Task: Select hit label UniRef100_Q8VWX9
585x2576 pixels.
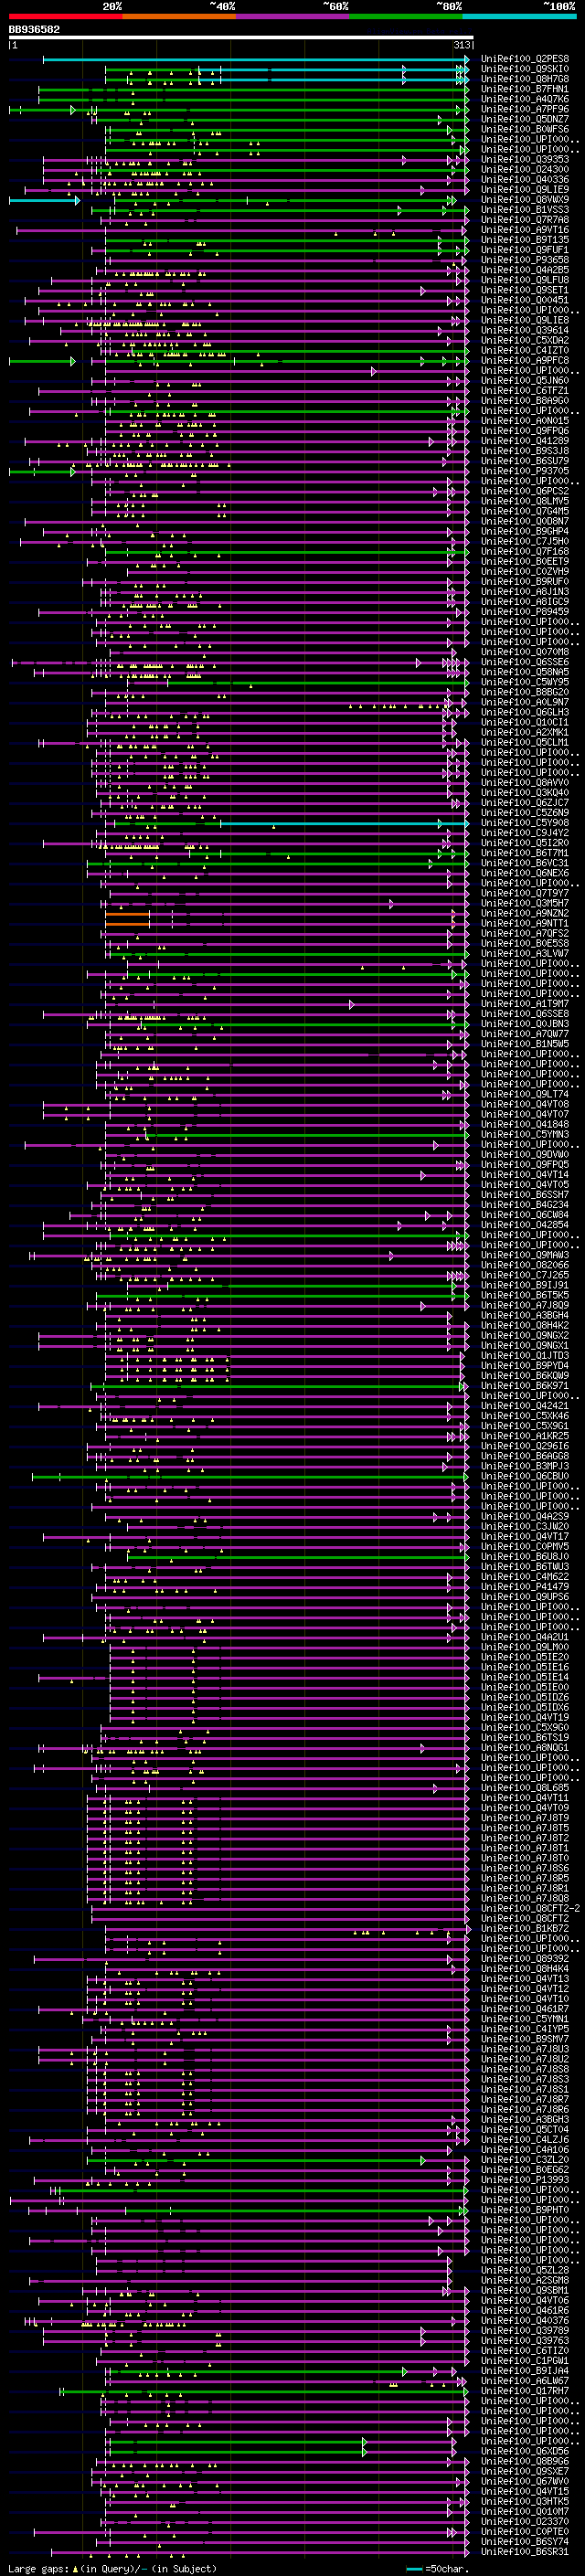Action: (x=525, y=199)
